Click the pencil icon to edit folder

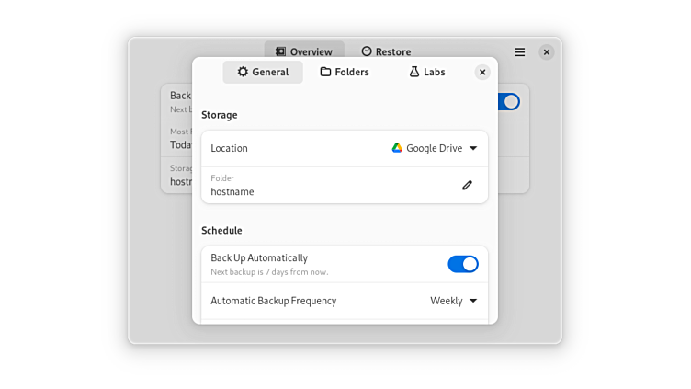(467, 185)
